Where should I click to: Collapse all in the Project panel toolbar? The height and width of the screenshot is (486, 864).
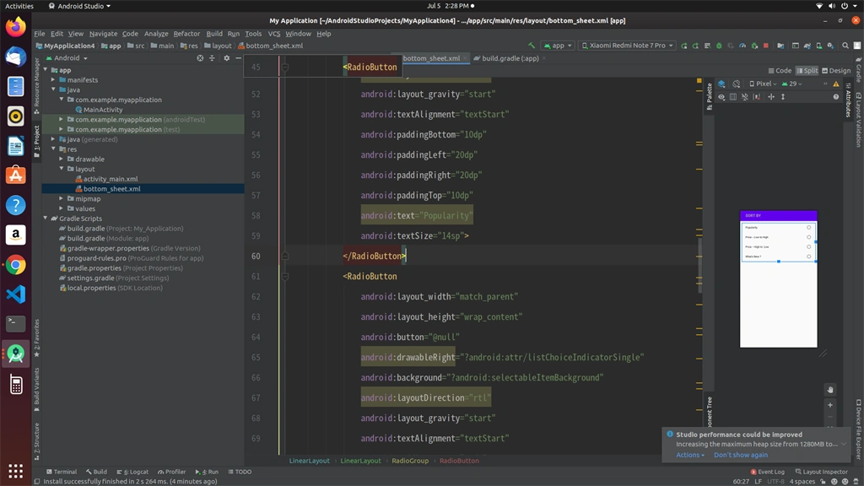pyautogui.click(x=212, y=58)
